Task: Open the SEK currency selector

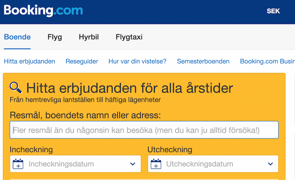Action: (273, 11)
